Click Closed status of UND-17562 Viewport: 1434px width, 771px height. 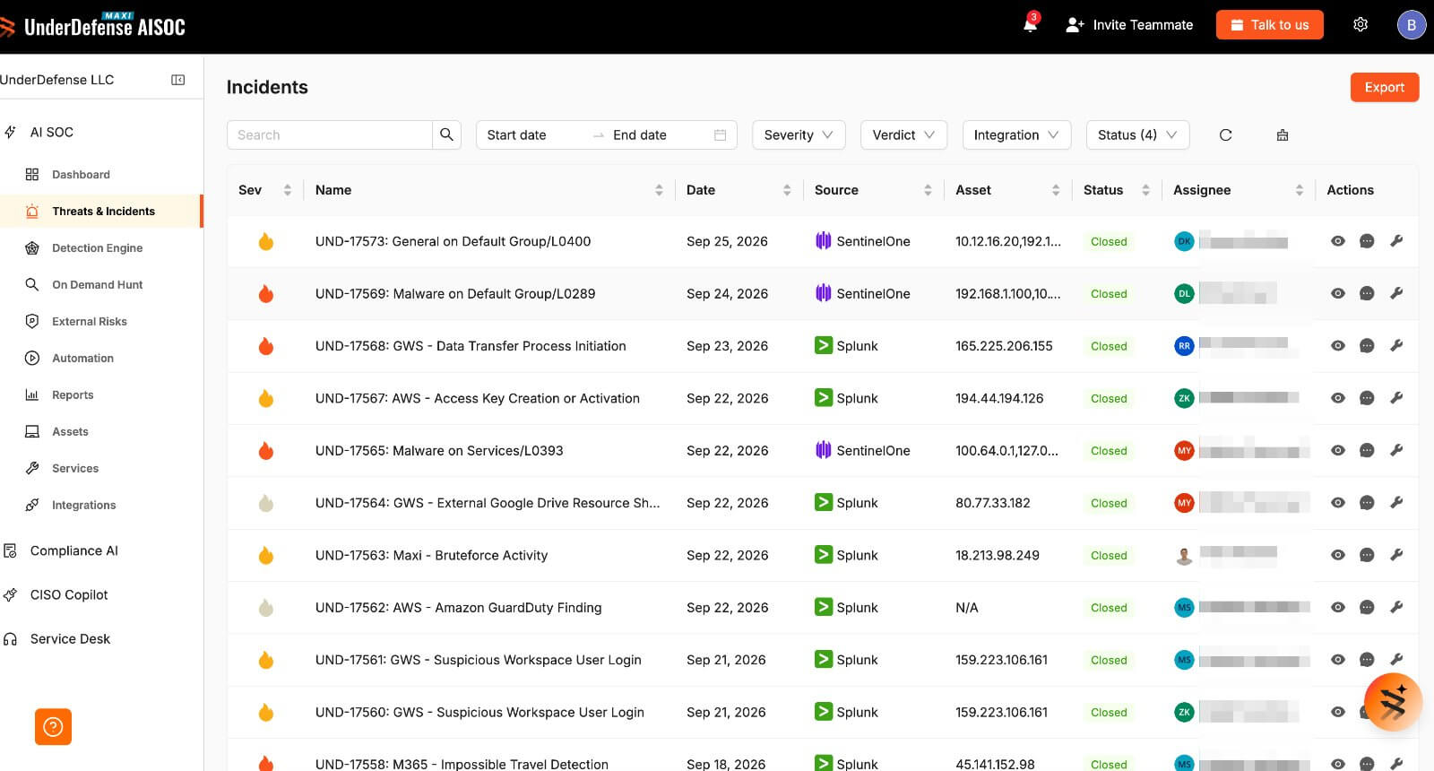pos(1109,608)
